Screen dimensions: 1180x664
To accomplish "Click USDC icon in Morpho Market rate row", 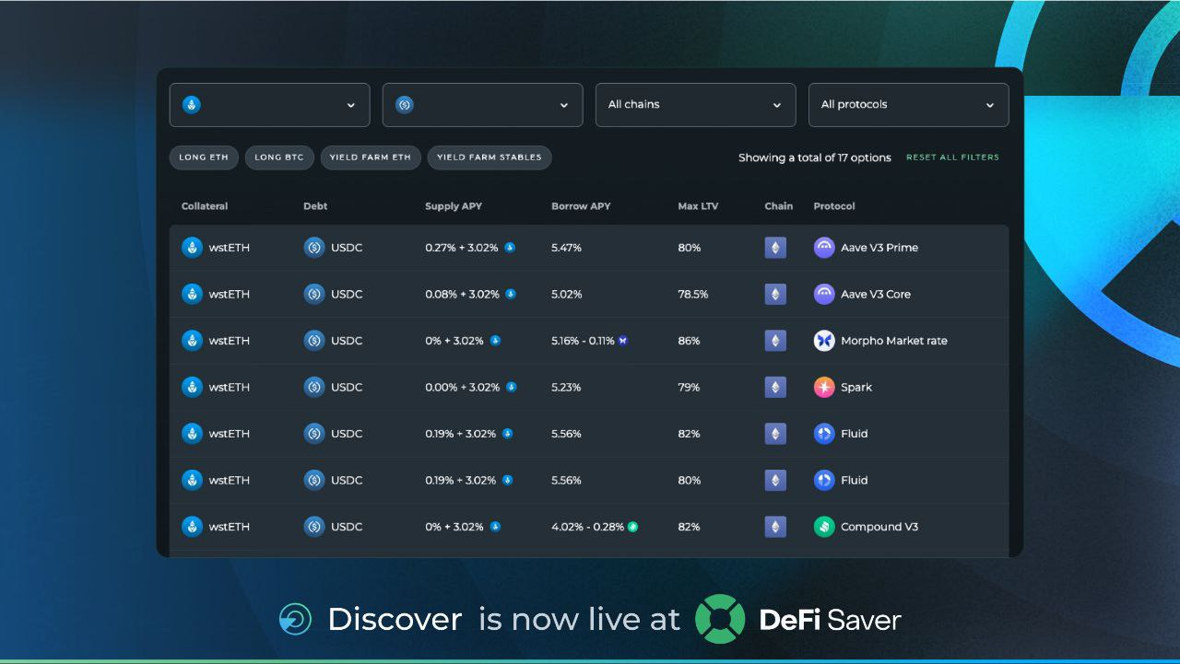I will tap(314, 341).
